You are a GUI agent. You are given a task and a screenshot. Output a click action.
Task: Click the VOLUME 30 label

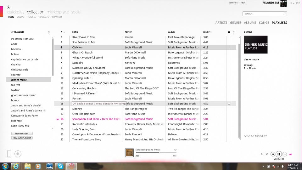279,159
